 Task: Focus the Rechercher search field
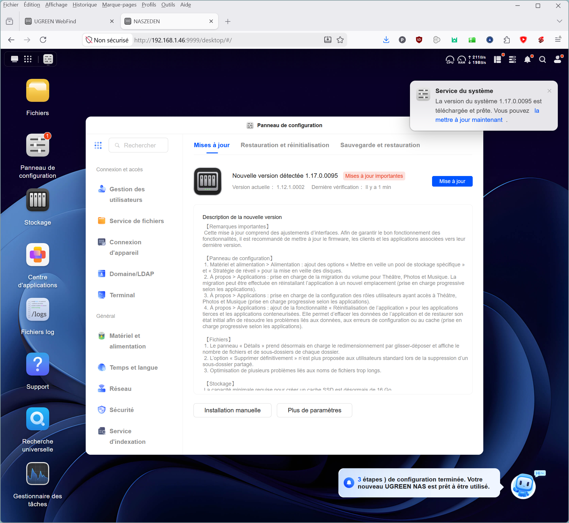tap(138, 145)
